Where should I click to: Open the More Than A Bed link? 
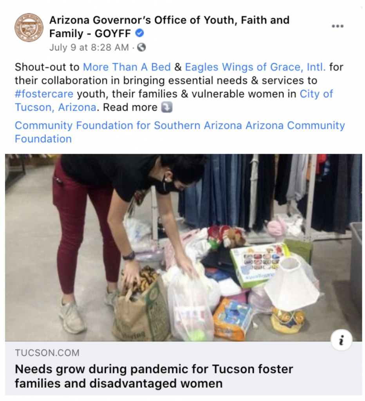[x=127, y=67]
